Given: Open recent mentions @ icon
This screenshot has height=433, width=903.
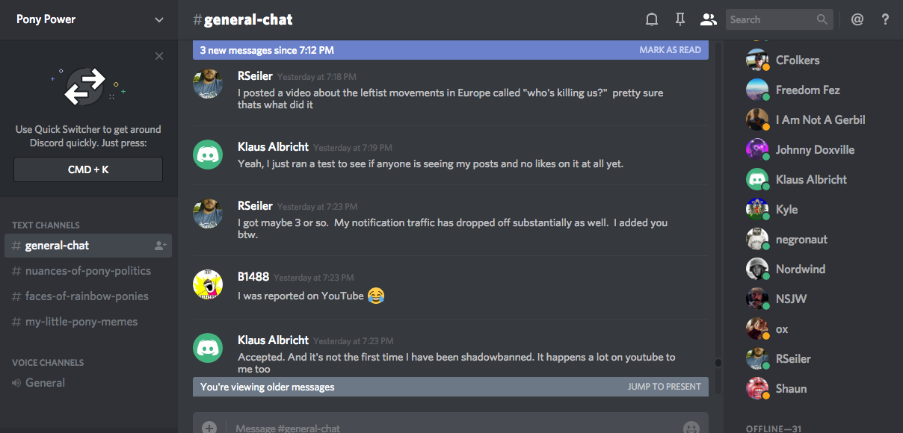Looking at the screenshot, I should (857, 20).
